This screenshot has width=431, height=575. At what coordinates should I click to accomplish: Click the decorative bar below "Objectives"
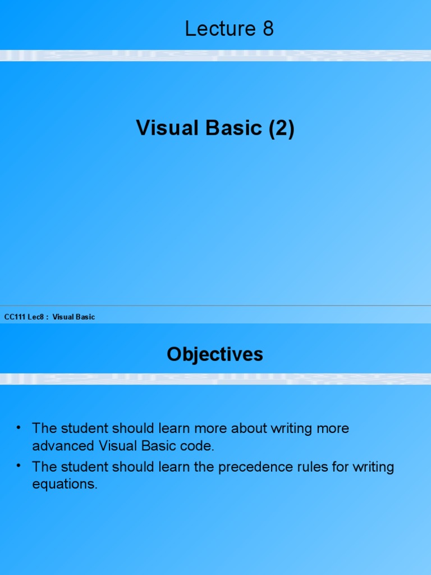click(x=215, y=379)
